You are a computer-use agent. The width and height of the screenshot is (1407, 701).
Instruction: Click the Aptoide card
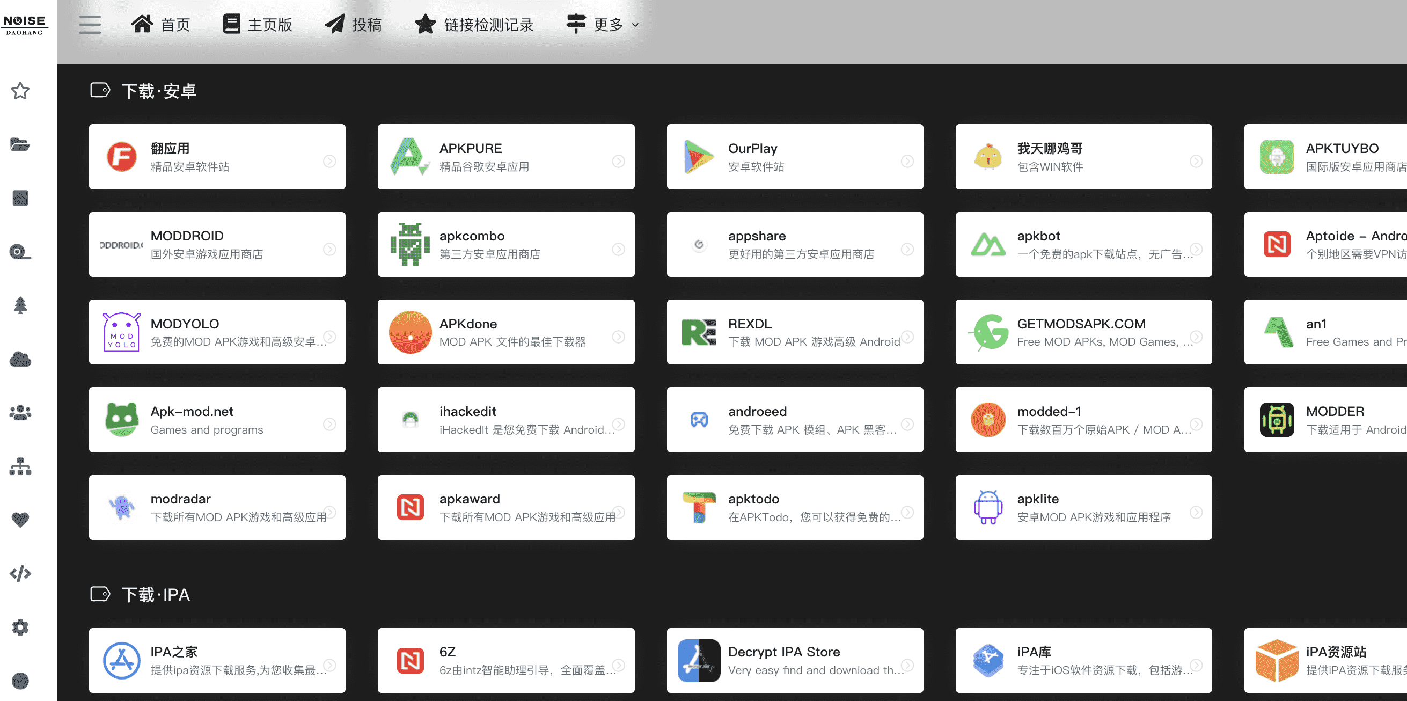tap(1325, 244)
